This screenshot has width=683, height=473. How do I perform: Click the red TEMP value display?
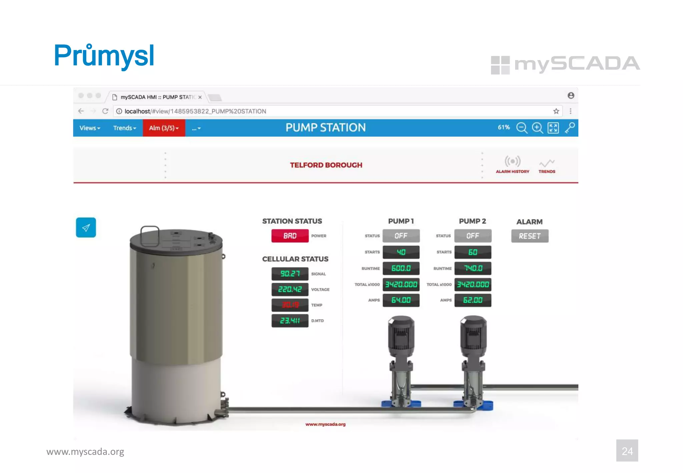pyautogui.click(x=290, y=305)
